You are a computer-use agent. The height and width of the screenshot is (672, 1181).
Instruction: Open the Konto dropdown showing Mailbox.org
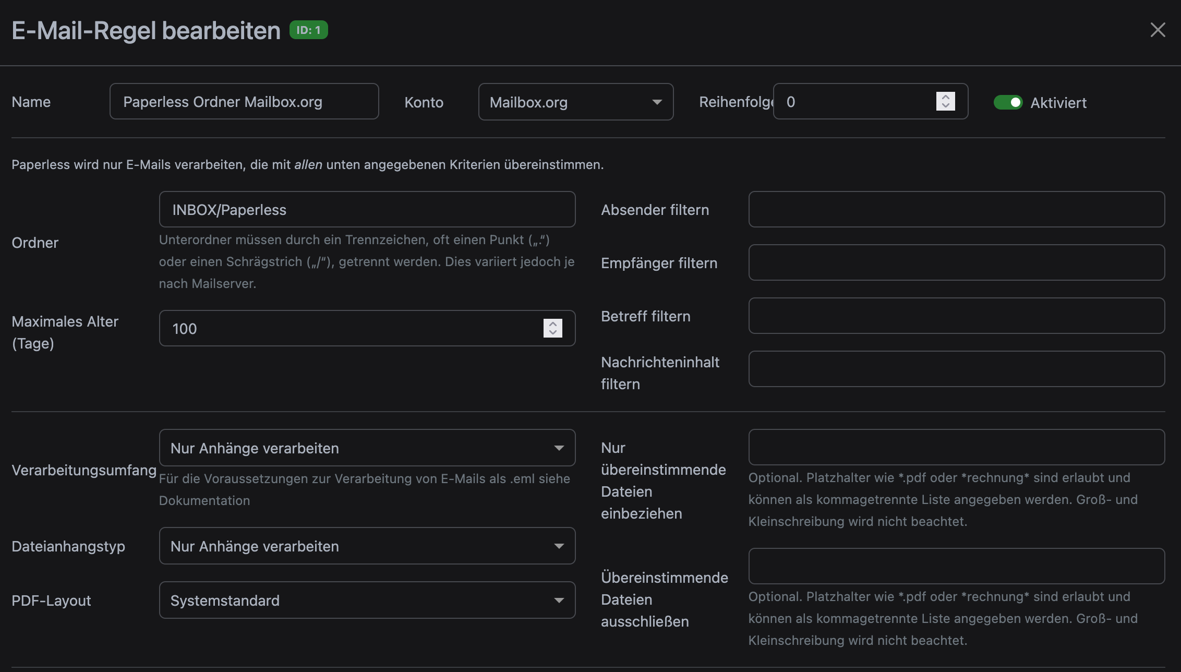(575, 102)
